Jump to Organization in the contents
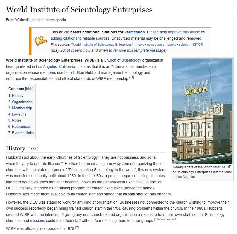237x234 pixels. (22, 102)
